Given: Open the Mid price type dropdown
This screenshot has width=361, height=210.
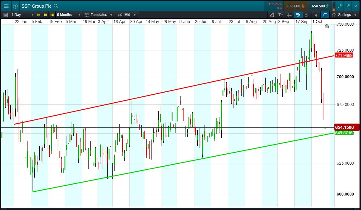Looking at the screenshot, I should (127, 15).
